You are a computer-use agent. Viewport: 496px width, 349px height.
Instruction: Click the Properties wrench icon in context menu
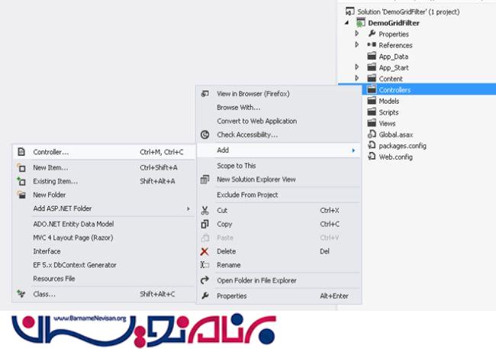tap(205, 296)
